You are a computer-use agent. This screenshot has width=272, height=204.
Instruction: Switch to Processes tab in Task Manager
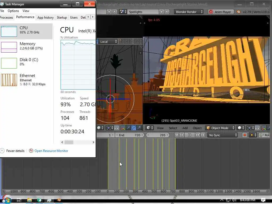tap(6, 18)
